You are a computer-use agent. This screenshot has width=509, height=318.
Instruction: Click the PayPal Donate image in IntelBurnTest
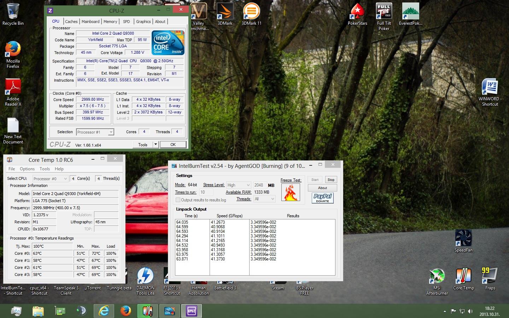coord(322,198)
